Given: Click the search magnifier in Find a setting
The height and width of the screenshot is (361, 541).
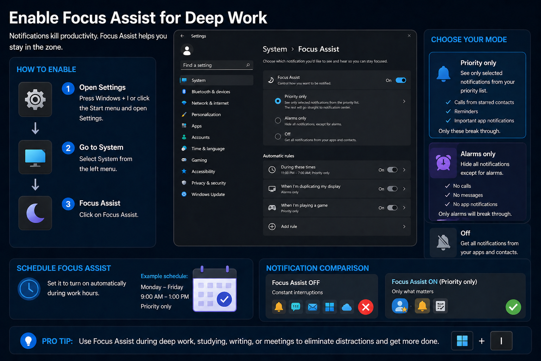Looking at the screenshot, I should pos(248,65).
